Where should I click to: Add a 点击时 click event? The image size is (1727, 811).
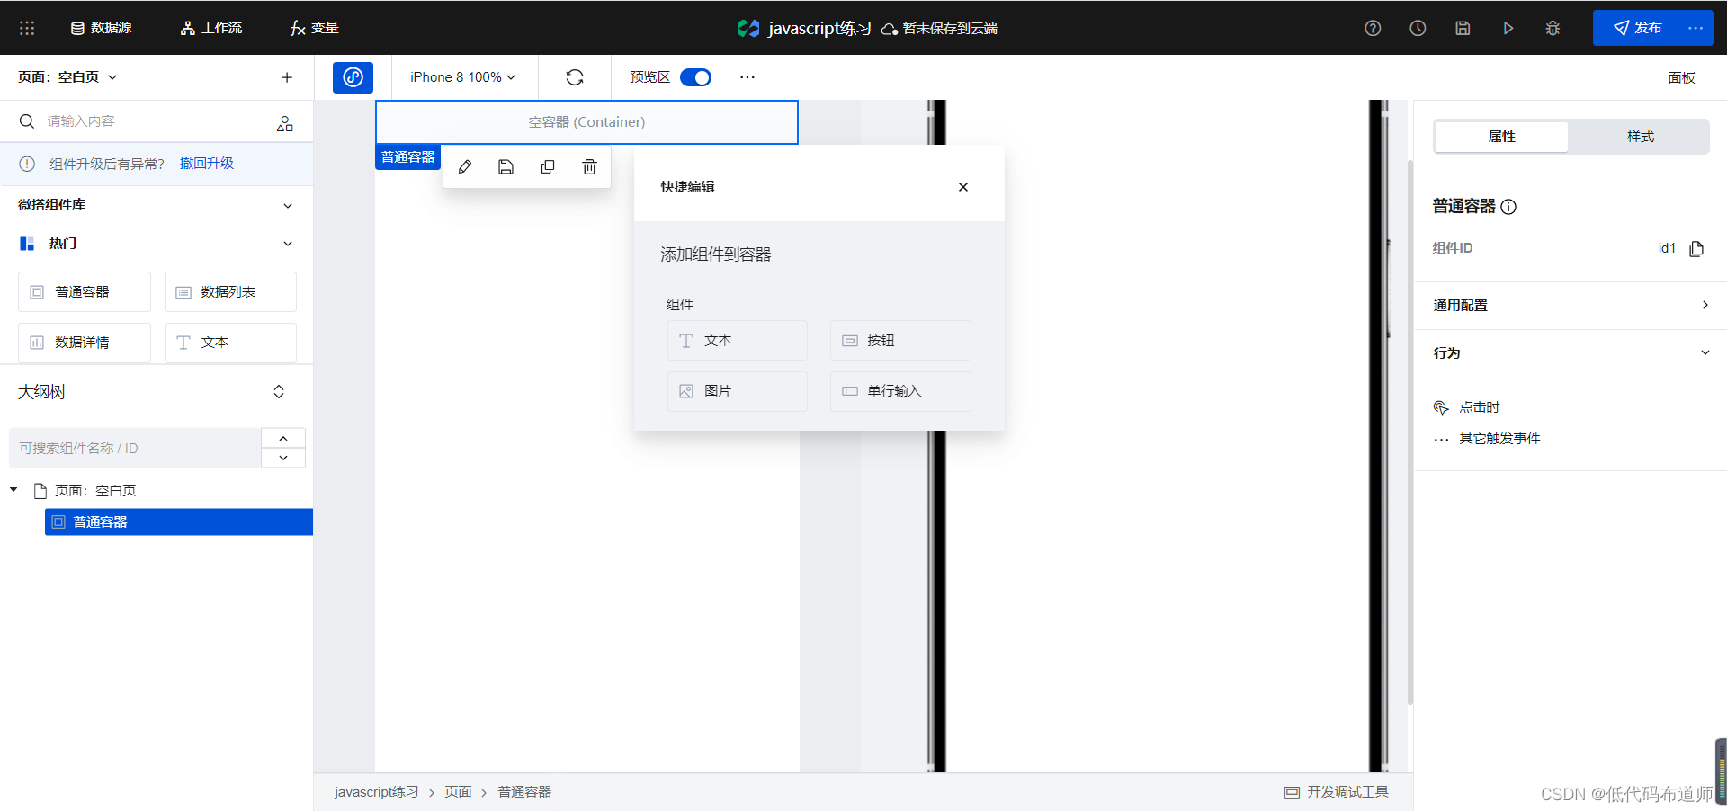tap(1467, 407)
